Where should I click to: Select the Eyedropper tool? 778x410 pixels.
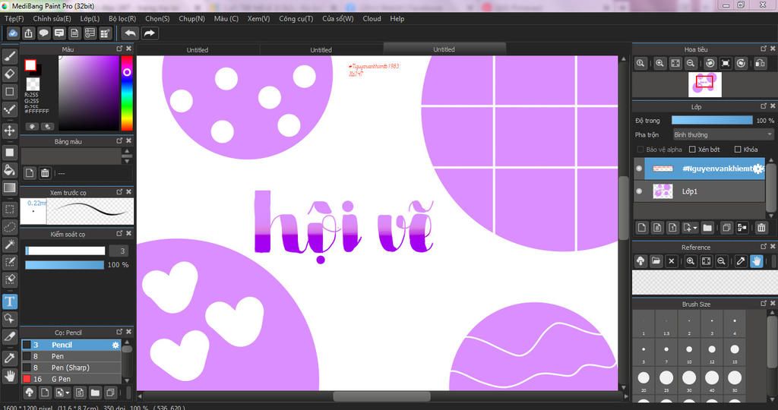[9, 358]
